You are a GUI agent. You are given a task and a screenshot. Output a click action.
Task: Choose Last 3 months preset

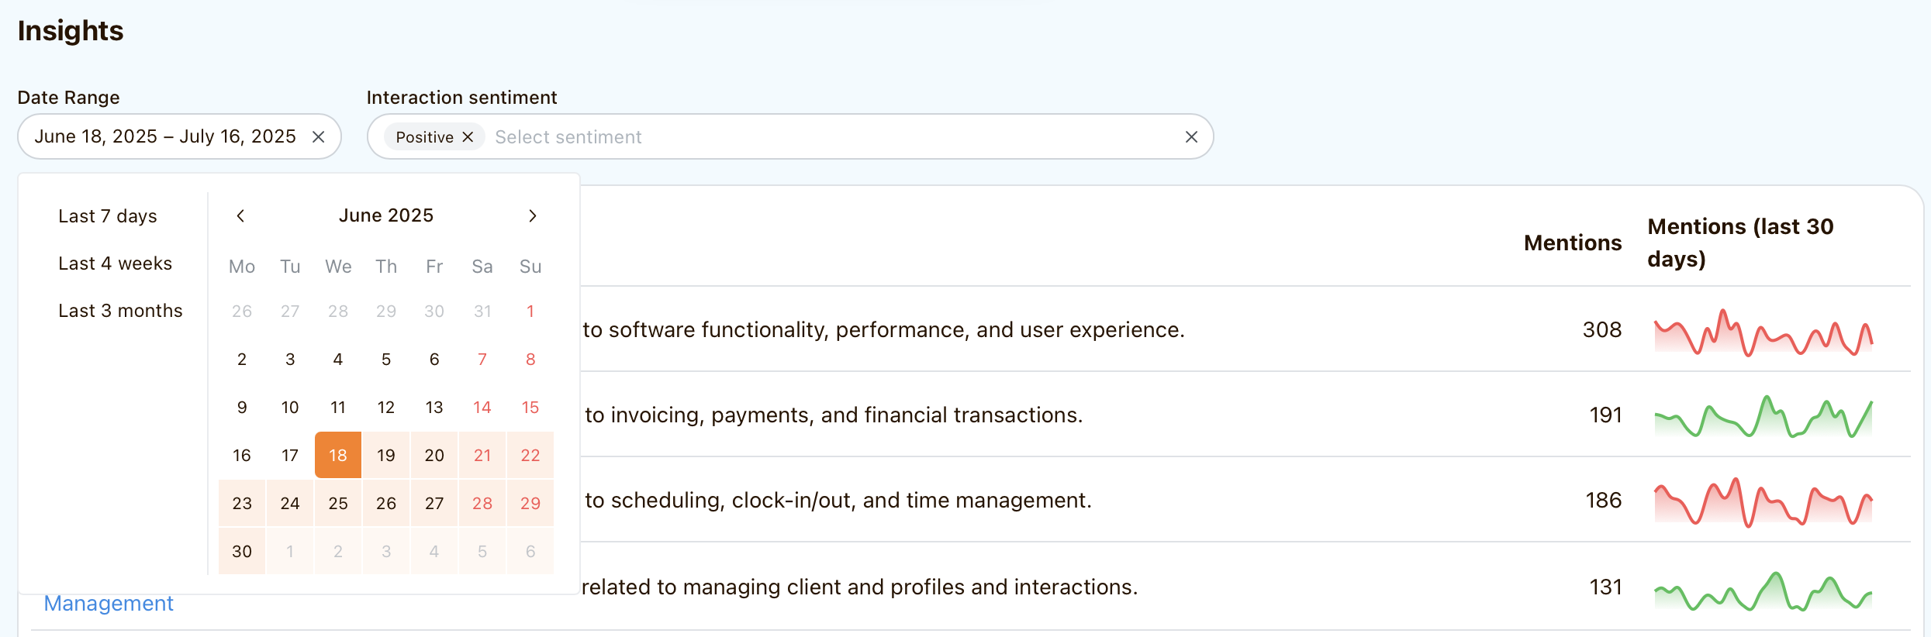(x=120, y=311)
